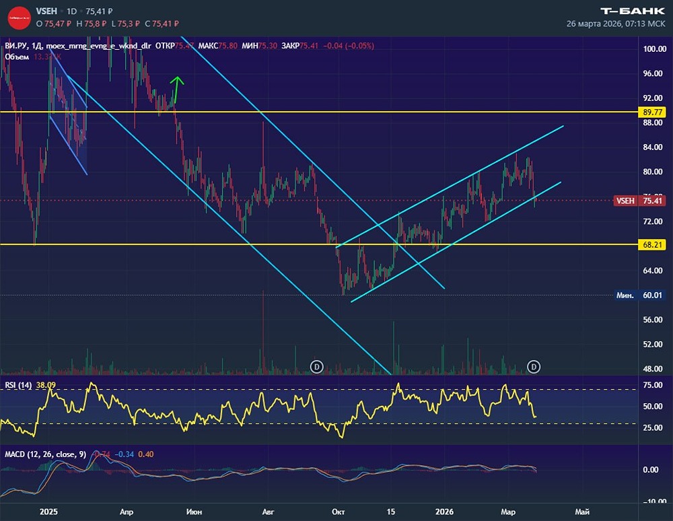Click the -0.04 (-0.05%) change value

[x=349, y=46]
